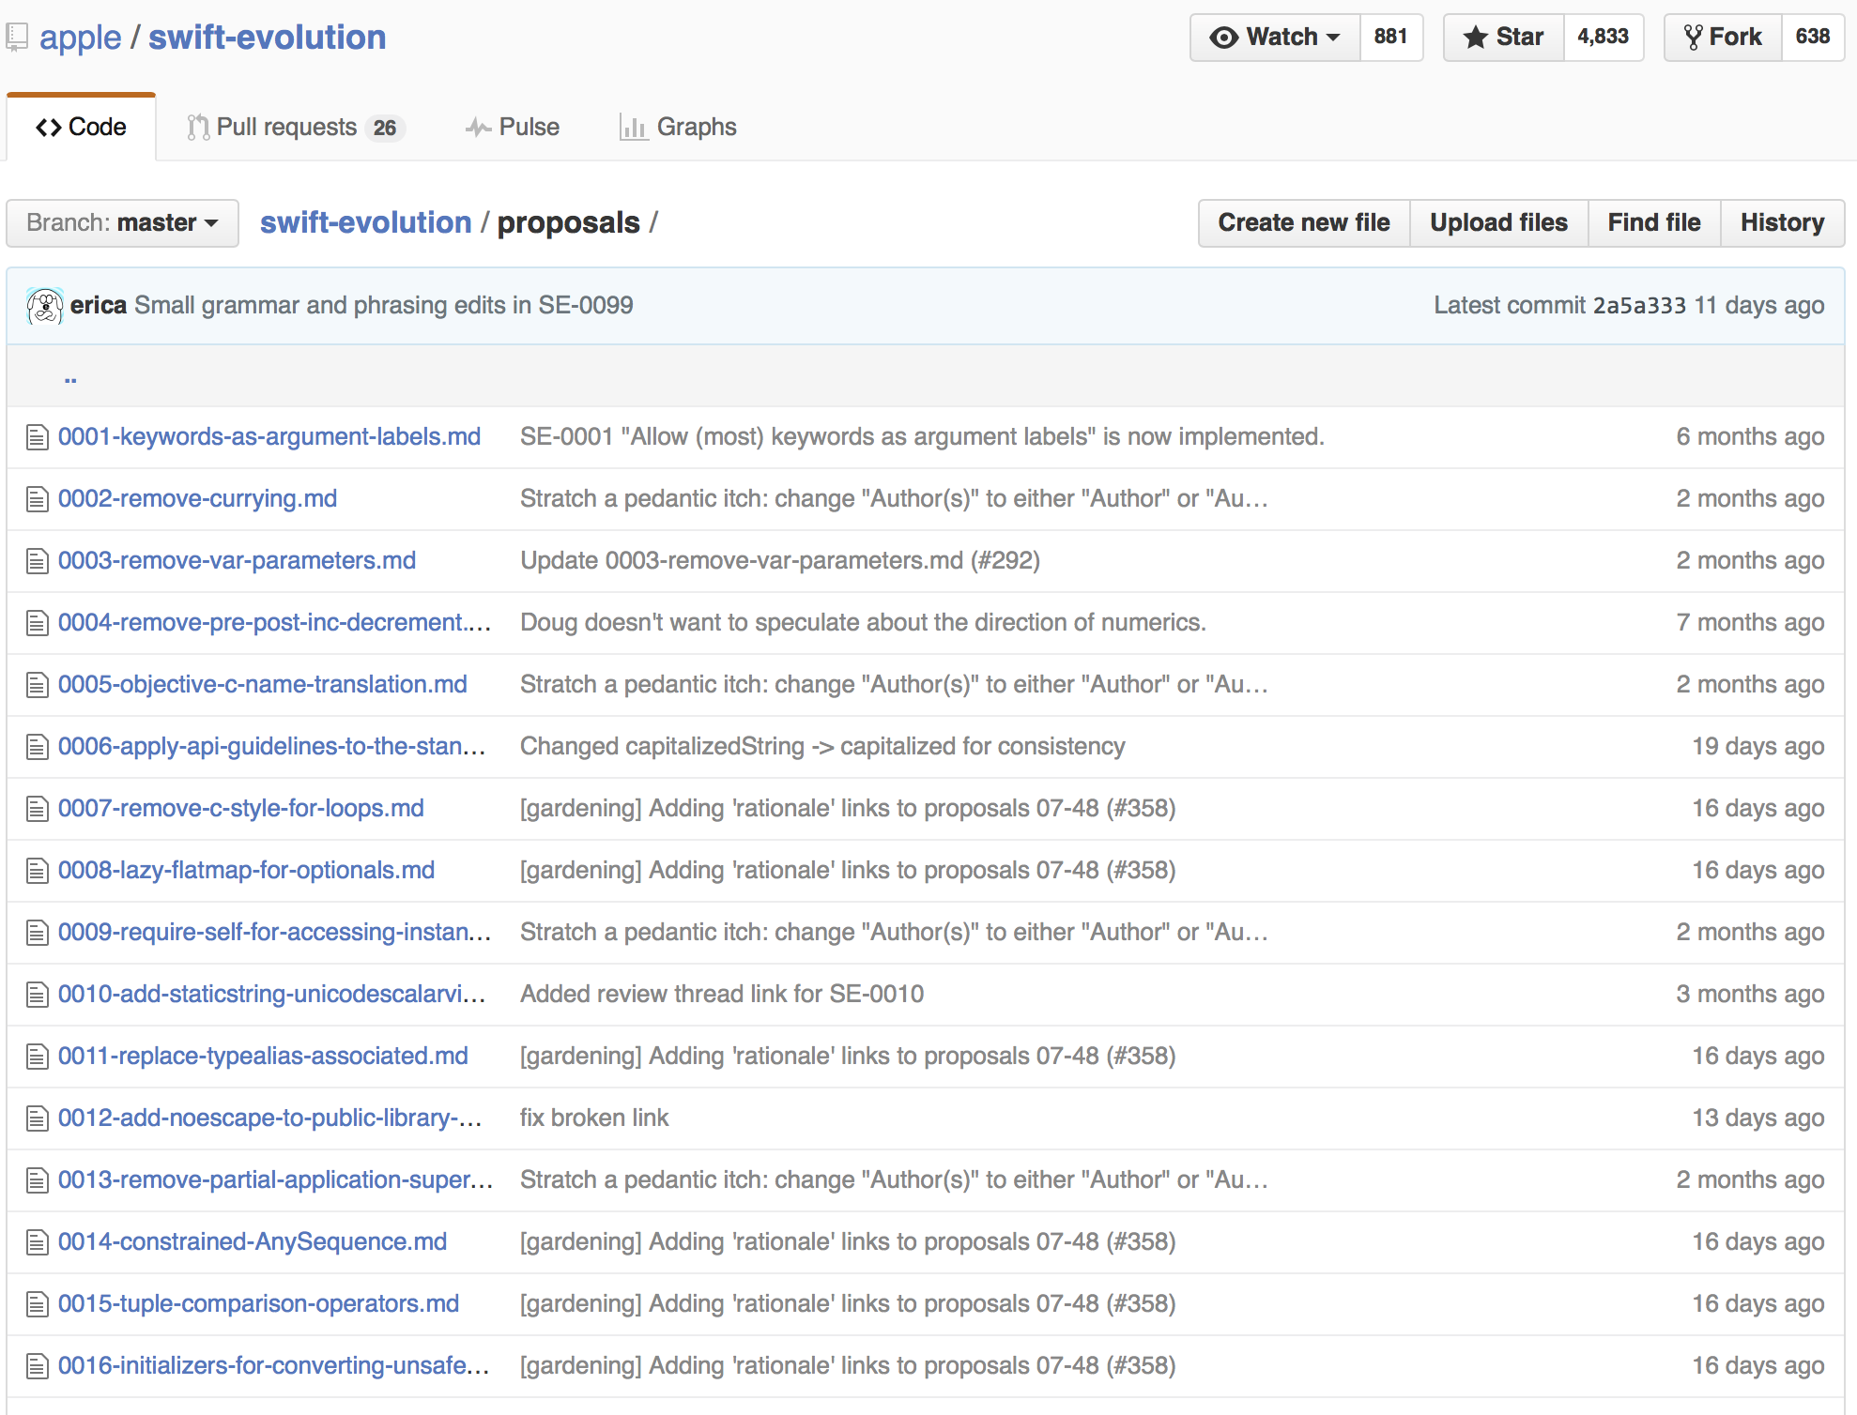
Task: Open commit 'Added review thread link for SE-0010'
Action: [x=723, y=995]
